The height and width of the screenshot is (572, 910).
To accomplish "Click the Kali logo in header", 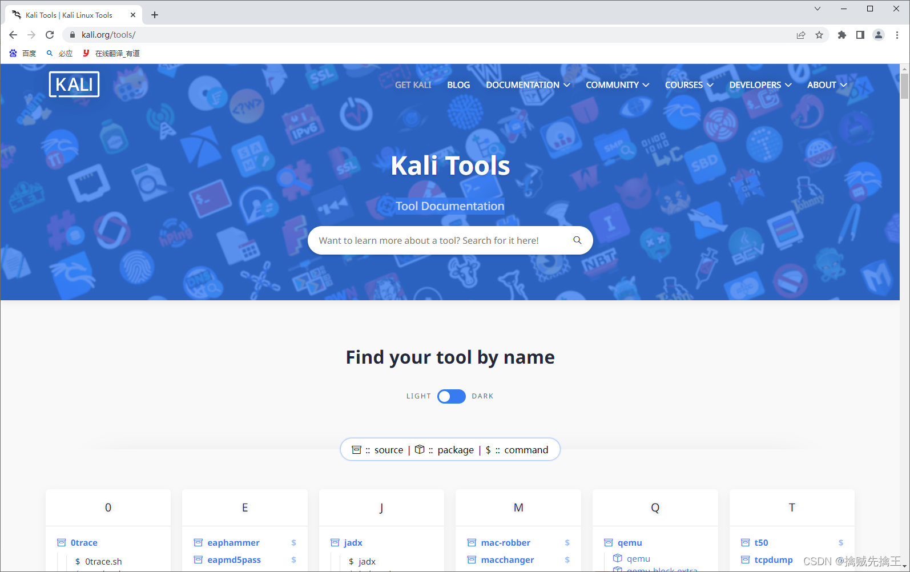I will coord(74,84).
